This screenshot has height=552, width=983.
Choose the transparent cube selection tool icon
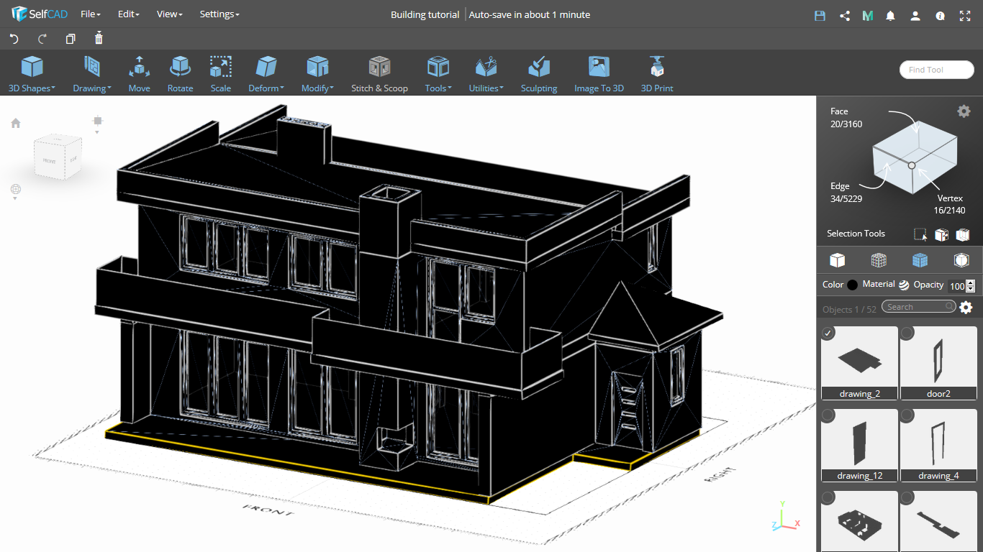click(x=963, y=234)
